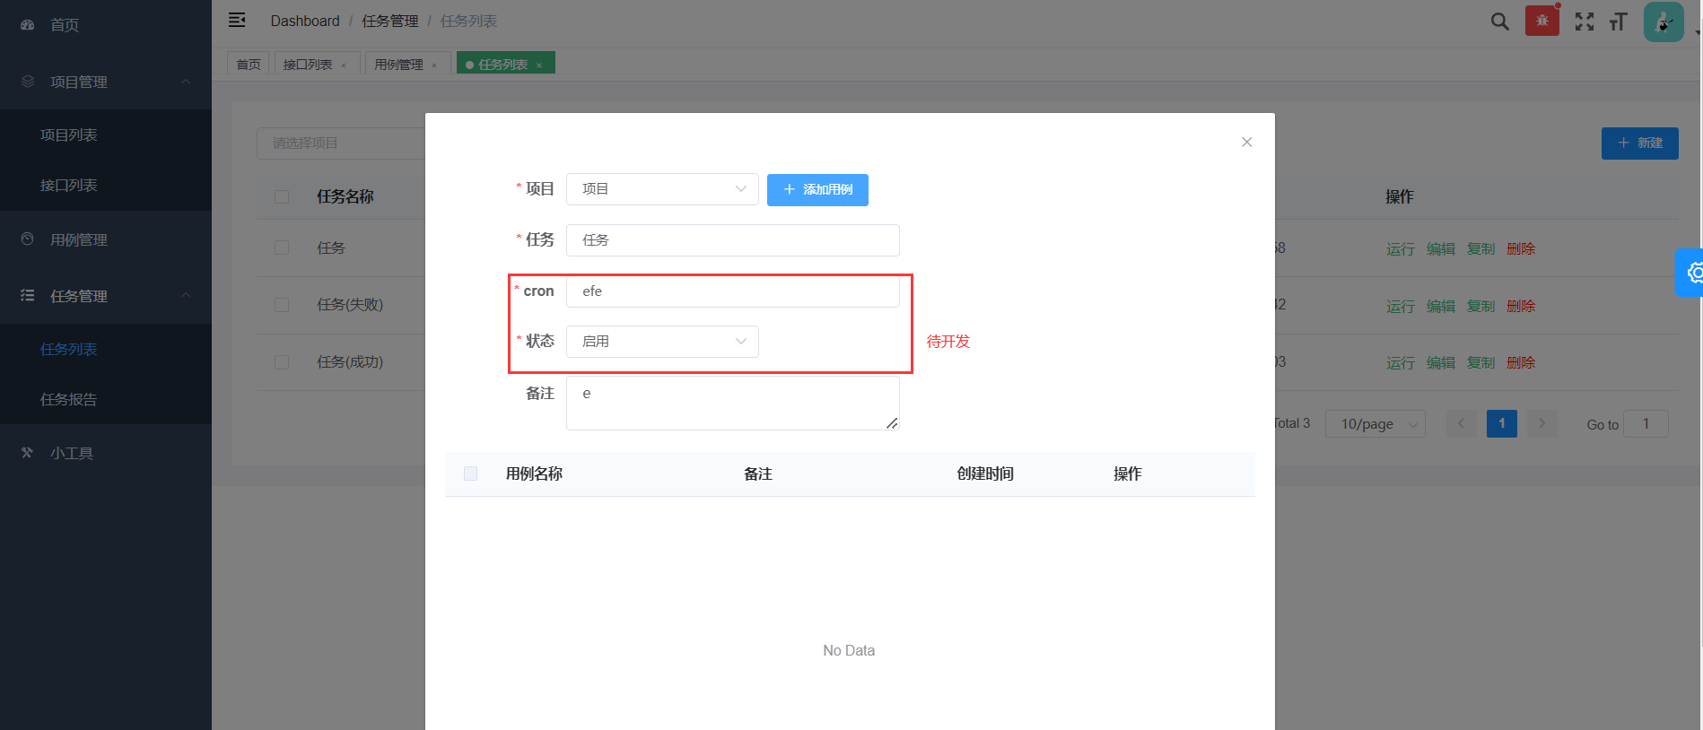Click the 新建 button
Screen dimensions: 1703x730
[x=1640, y=143]
